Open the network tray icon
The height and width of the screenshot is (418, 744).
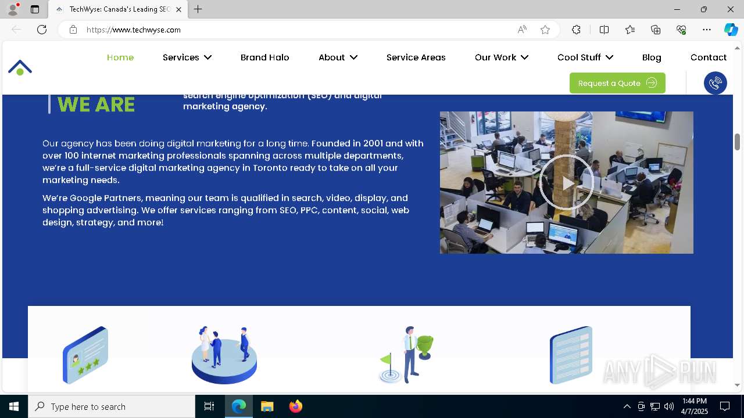(655, 406)
